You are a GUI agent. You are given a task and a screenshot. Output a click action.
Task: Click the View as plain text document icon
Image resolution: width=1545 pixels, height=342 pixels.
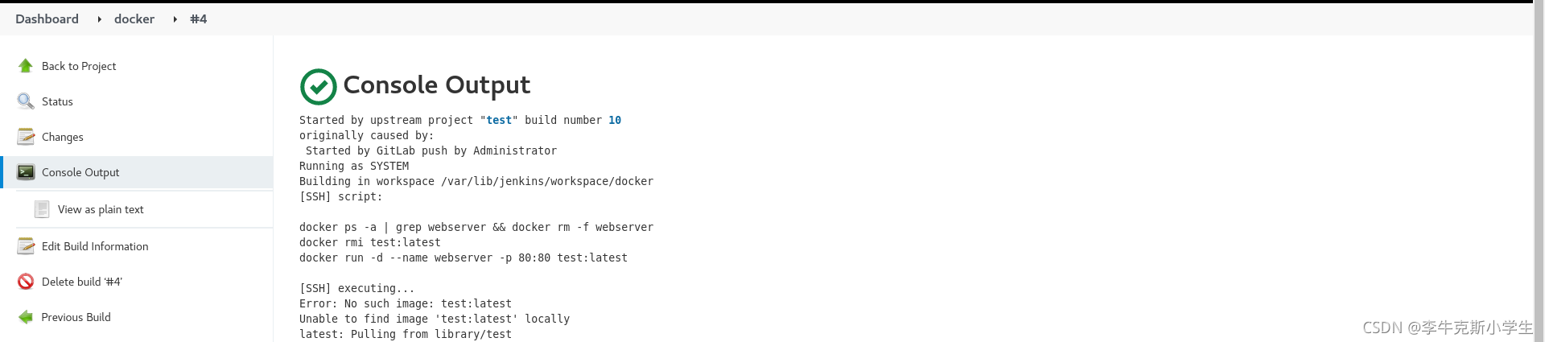[42, 209]
